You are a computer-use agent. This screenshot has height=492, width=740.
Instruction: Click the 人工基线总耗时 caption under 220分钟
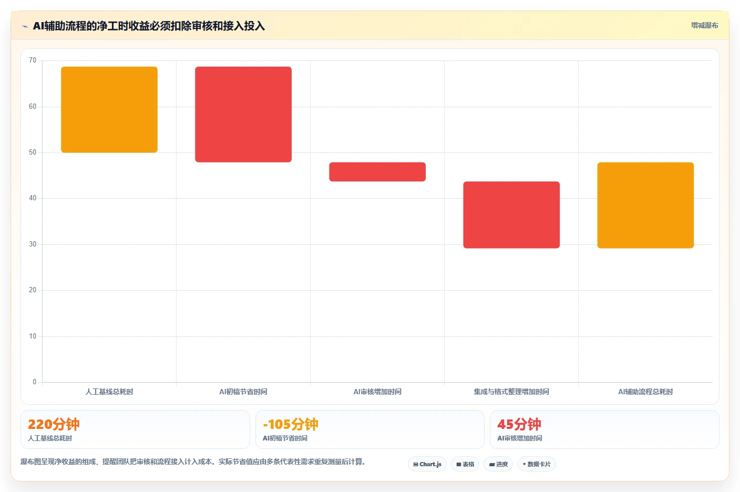coord(50,438)
